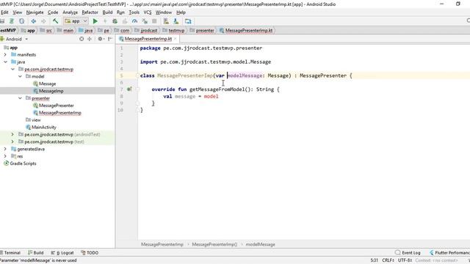This screenshot has height=264, width=470.
Task: Click Collapse All icon in Project panel
Action: coord(90,39)
